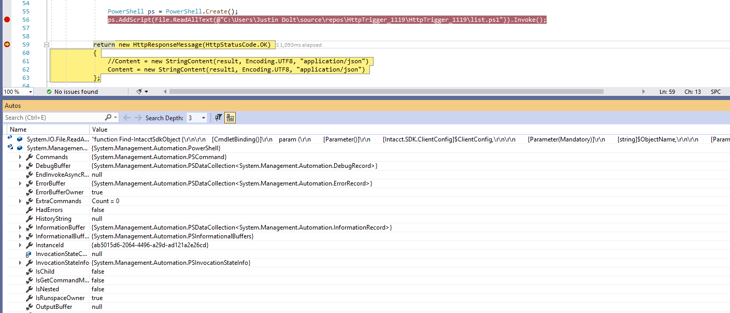
Task: Expand the InformationalBuff... property
Action: 20,236
